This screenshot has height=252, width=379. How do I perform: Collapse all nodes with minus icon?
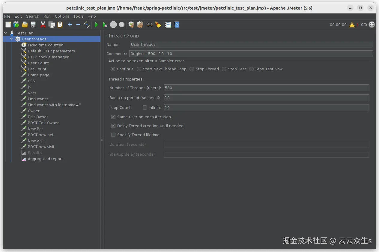[x=78, y=25]
